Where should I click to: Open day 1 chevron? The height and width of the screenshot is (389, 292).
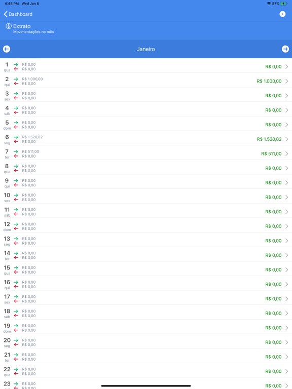point(287,66)
